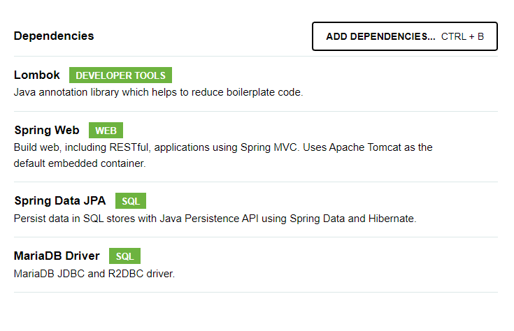This screenshot has width=514, height=331.
Task: Select the MariaDB Driver title
Action: pyautogui.click(x=57, y=256)
